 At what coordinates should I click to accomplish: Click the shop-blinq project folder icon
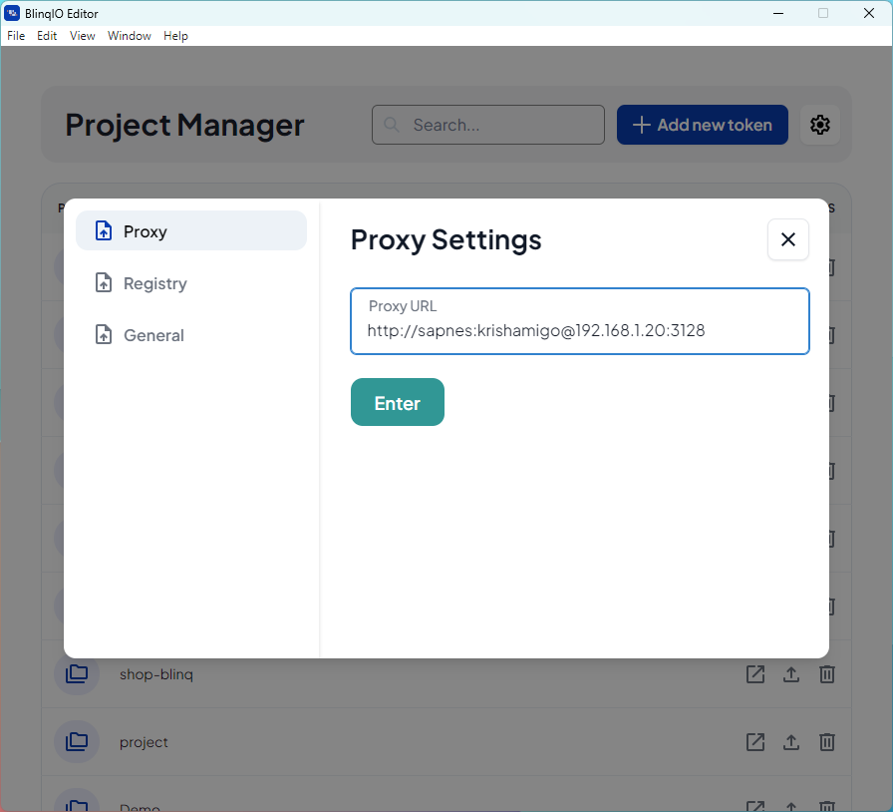[x=77, y=674]
